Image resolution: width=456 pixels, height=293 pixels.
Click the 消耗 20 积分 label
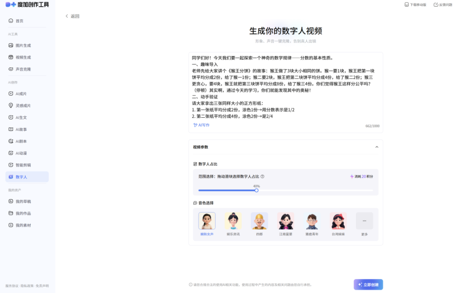tap(361, 177)
